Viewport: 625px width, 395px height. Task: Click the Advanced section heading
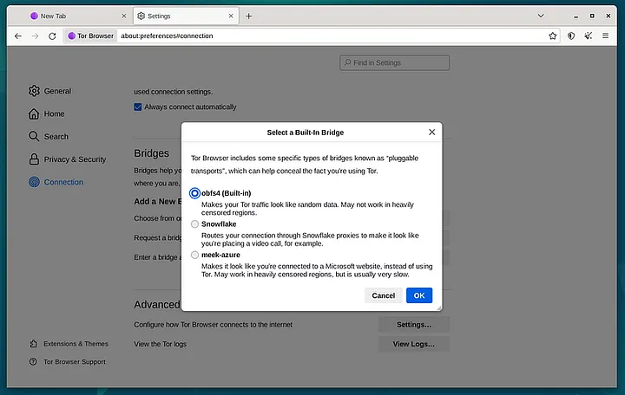pyautogui.click(x=156, y=305)
